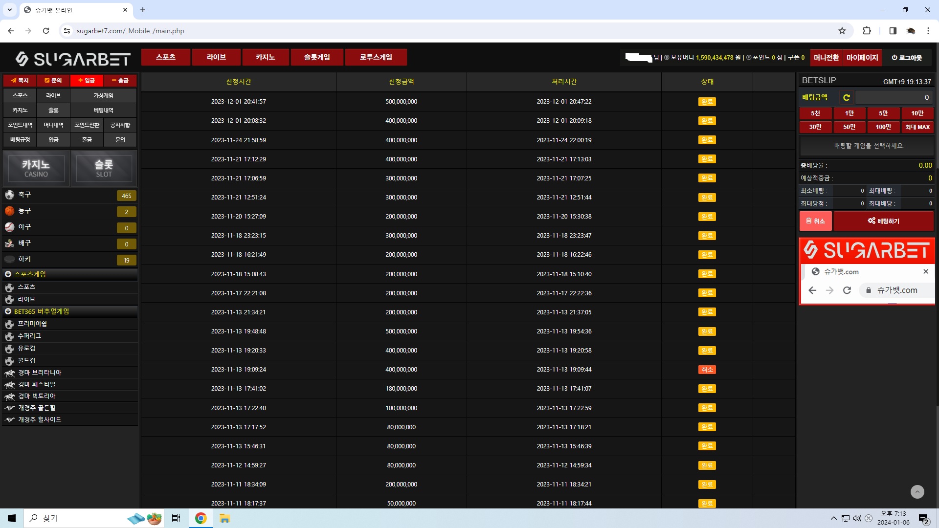Click the SUGARBET logo in header
The width and height of the screenshot is (939, 528).
coord(73,59)
